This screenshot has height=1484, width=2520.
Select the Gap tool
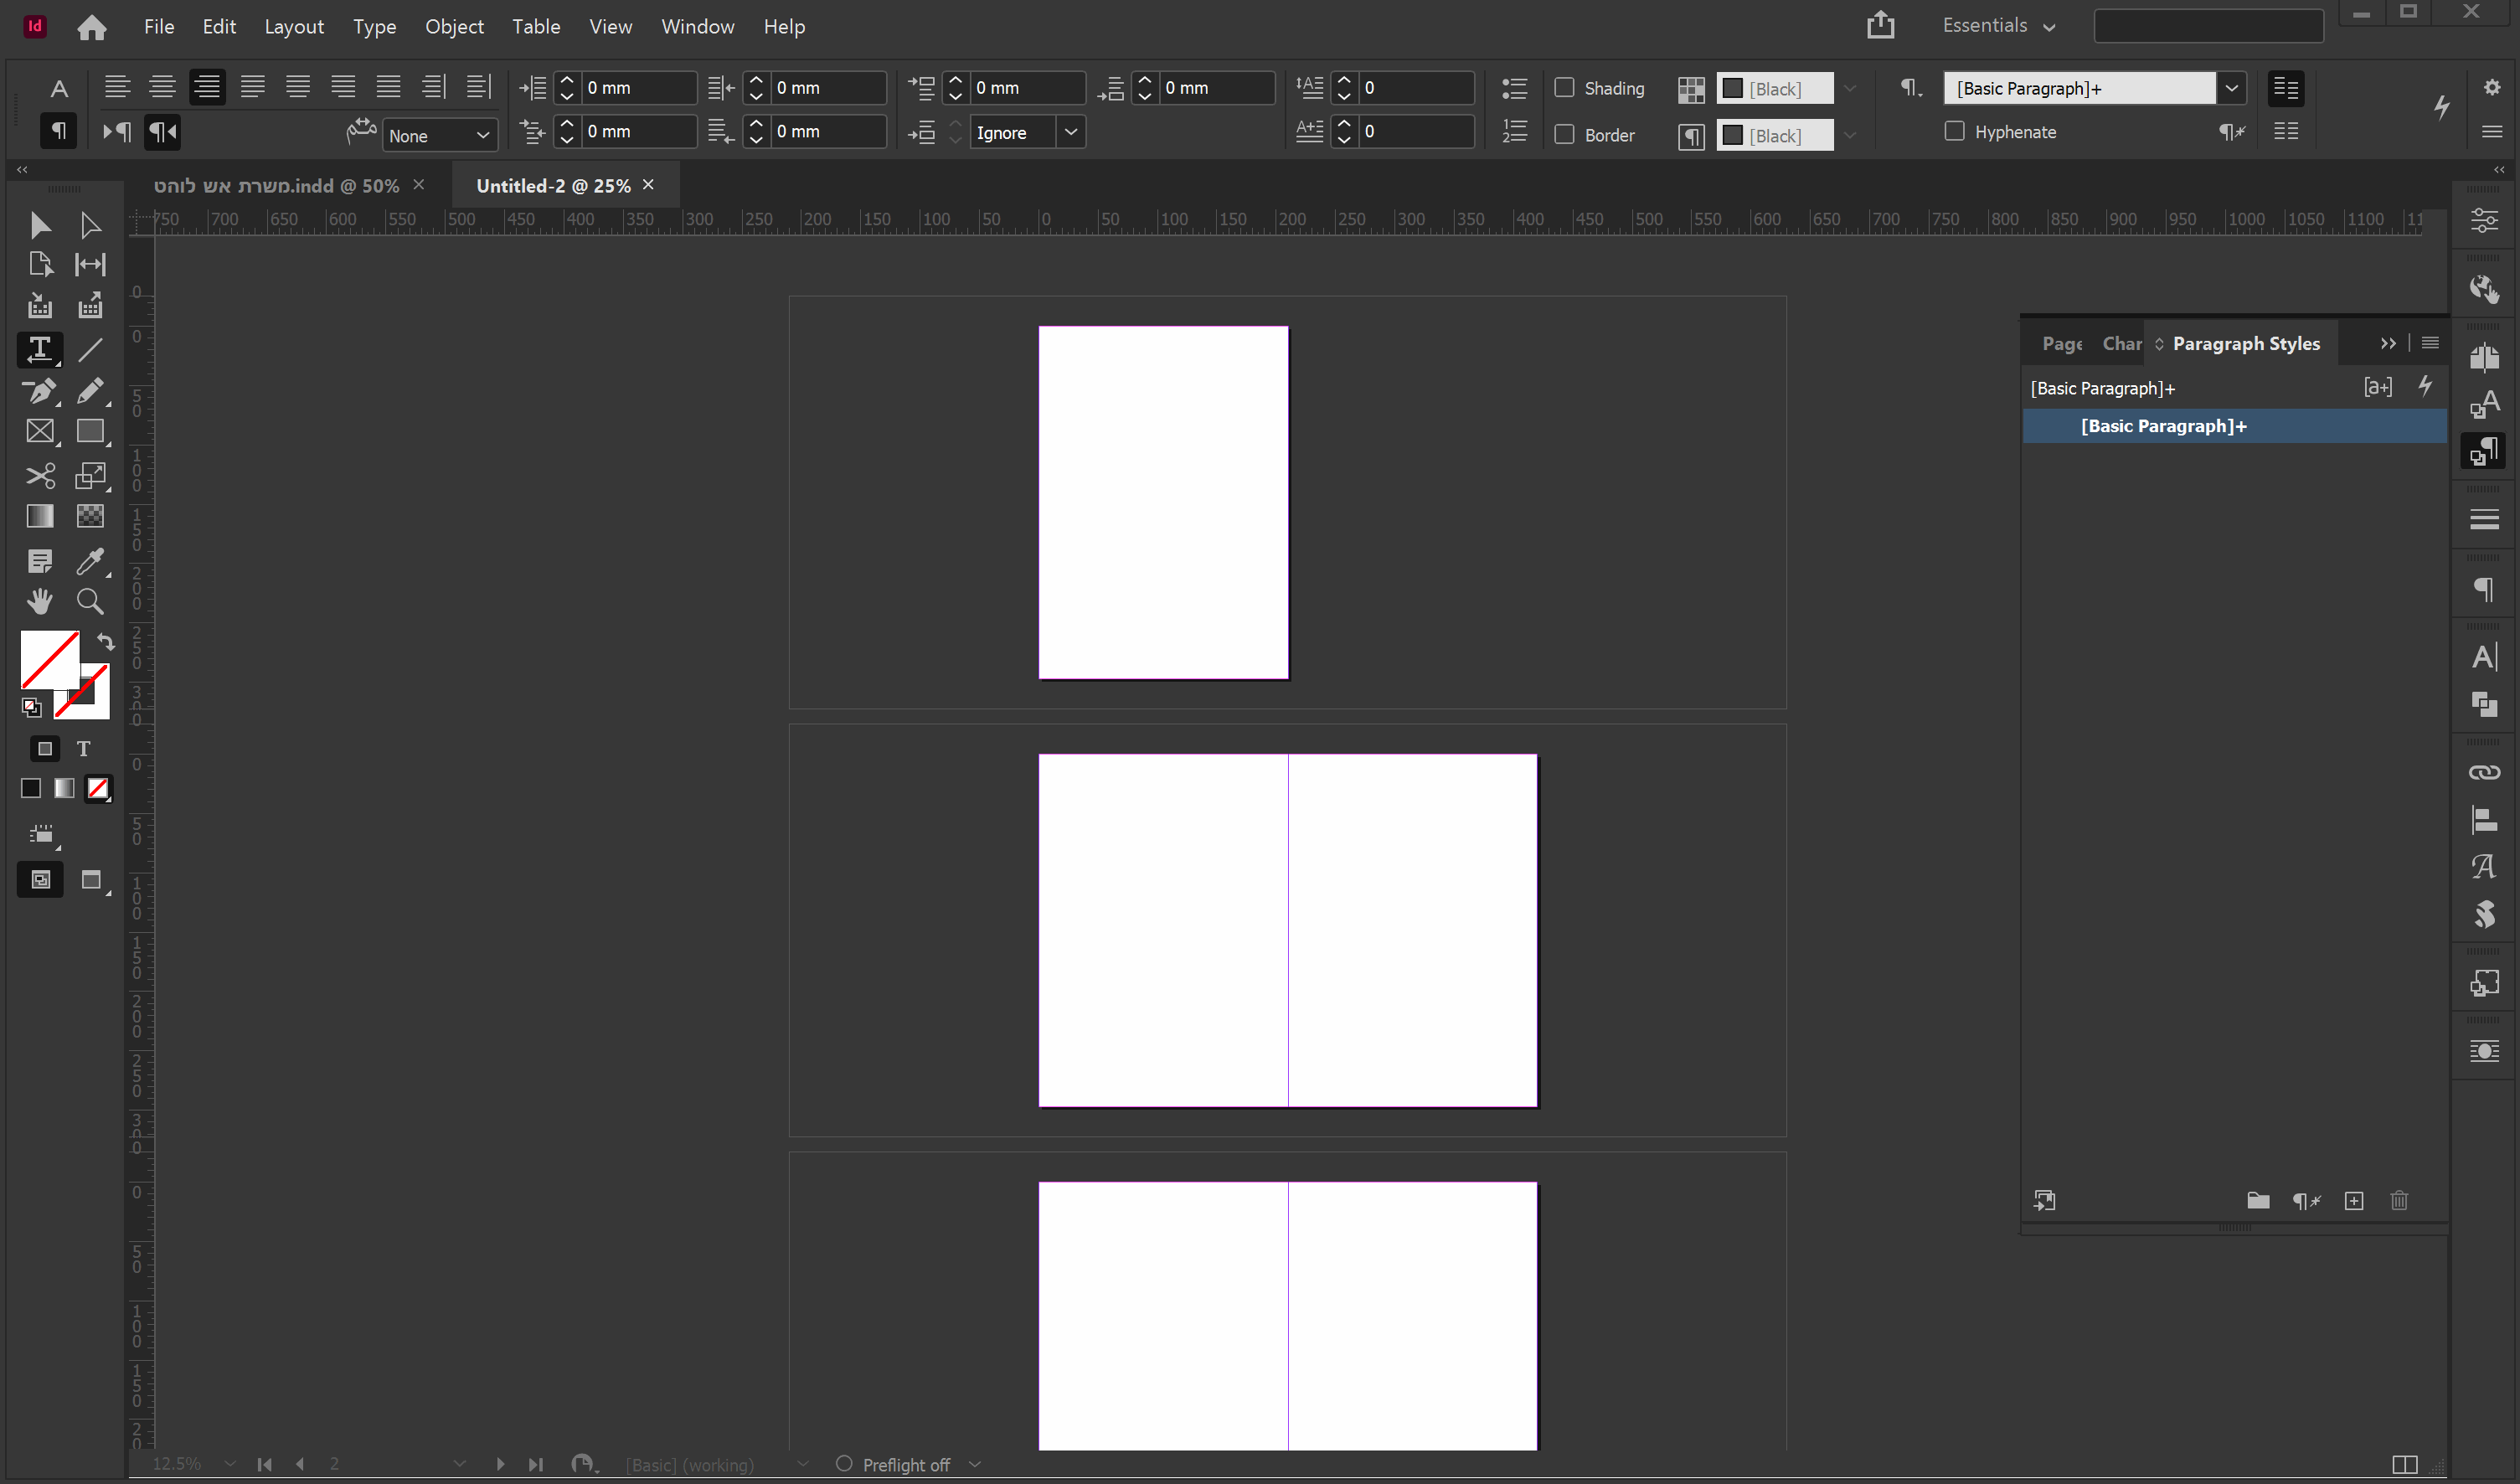coord(90,264)
